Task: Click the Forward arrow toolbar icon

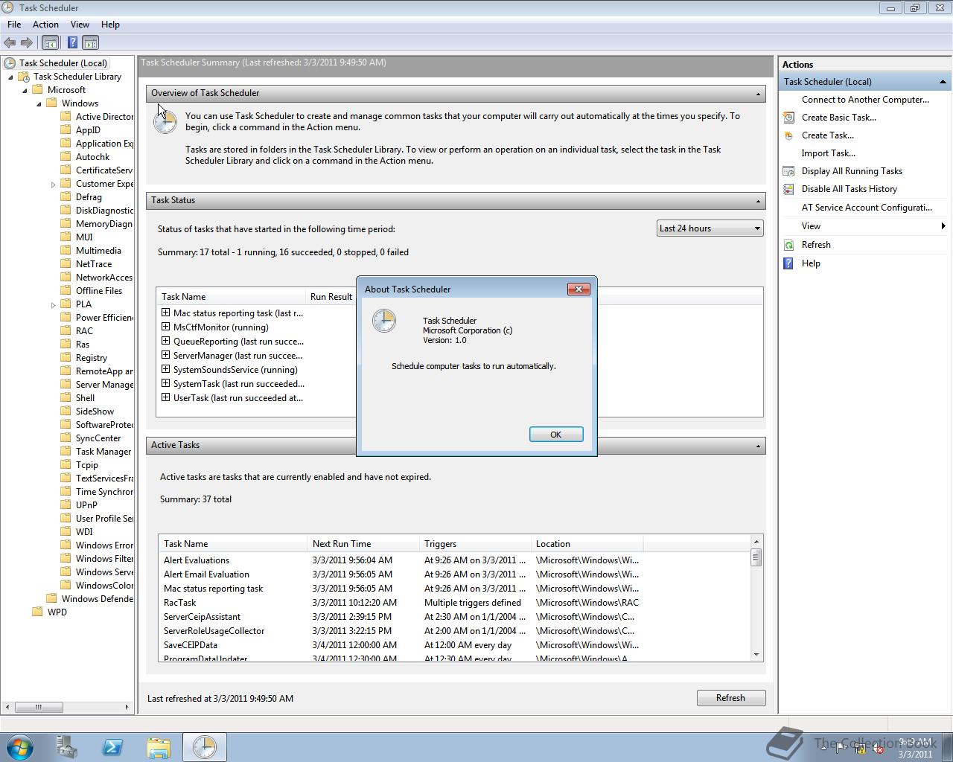Action: click(x=27, y=43)
